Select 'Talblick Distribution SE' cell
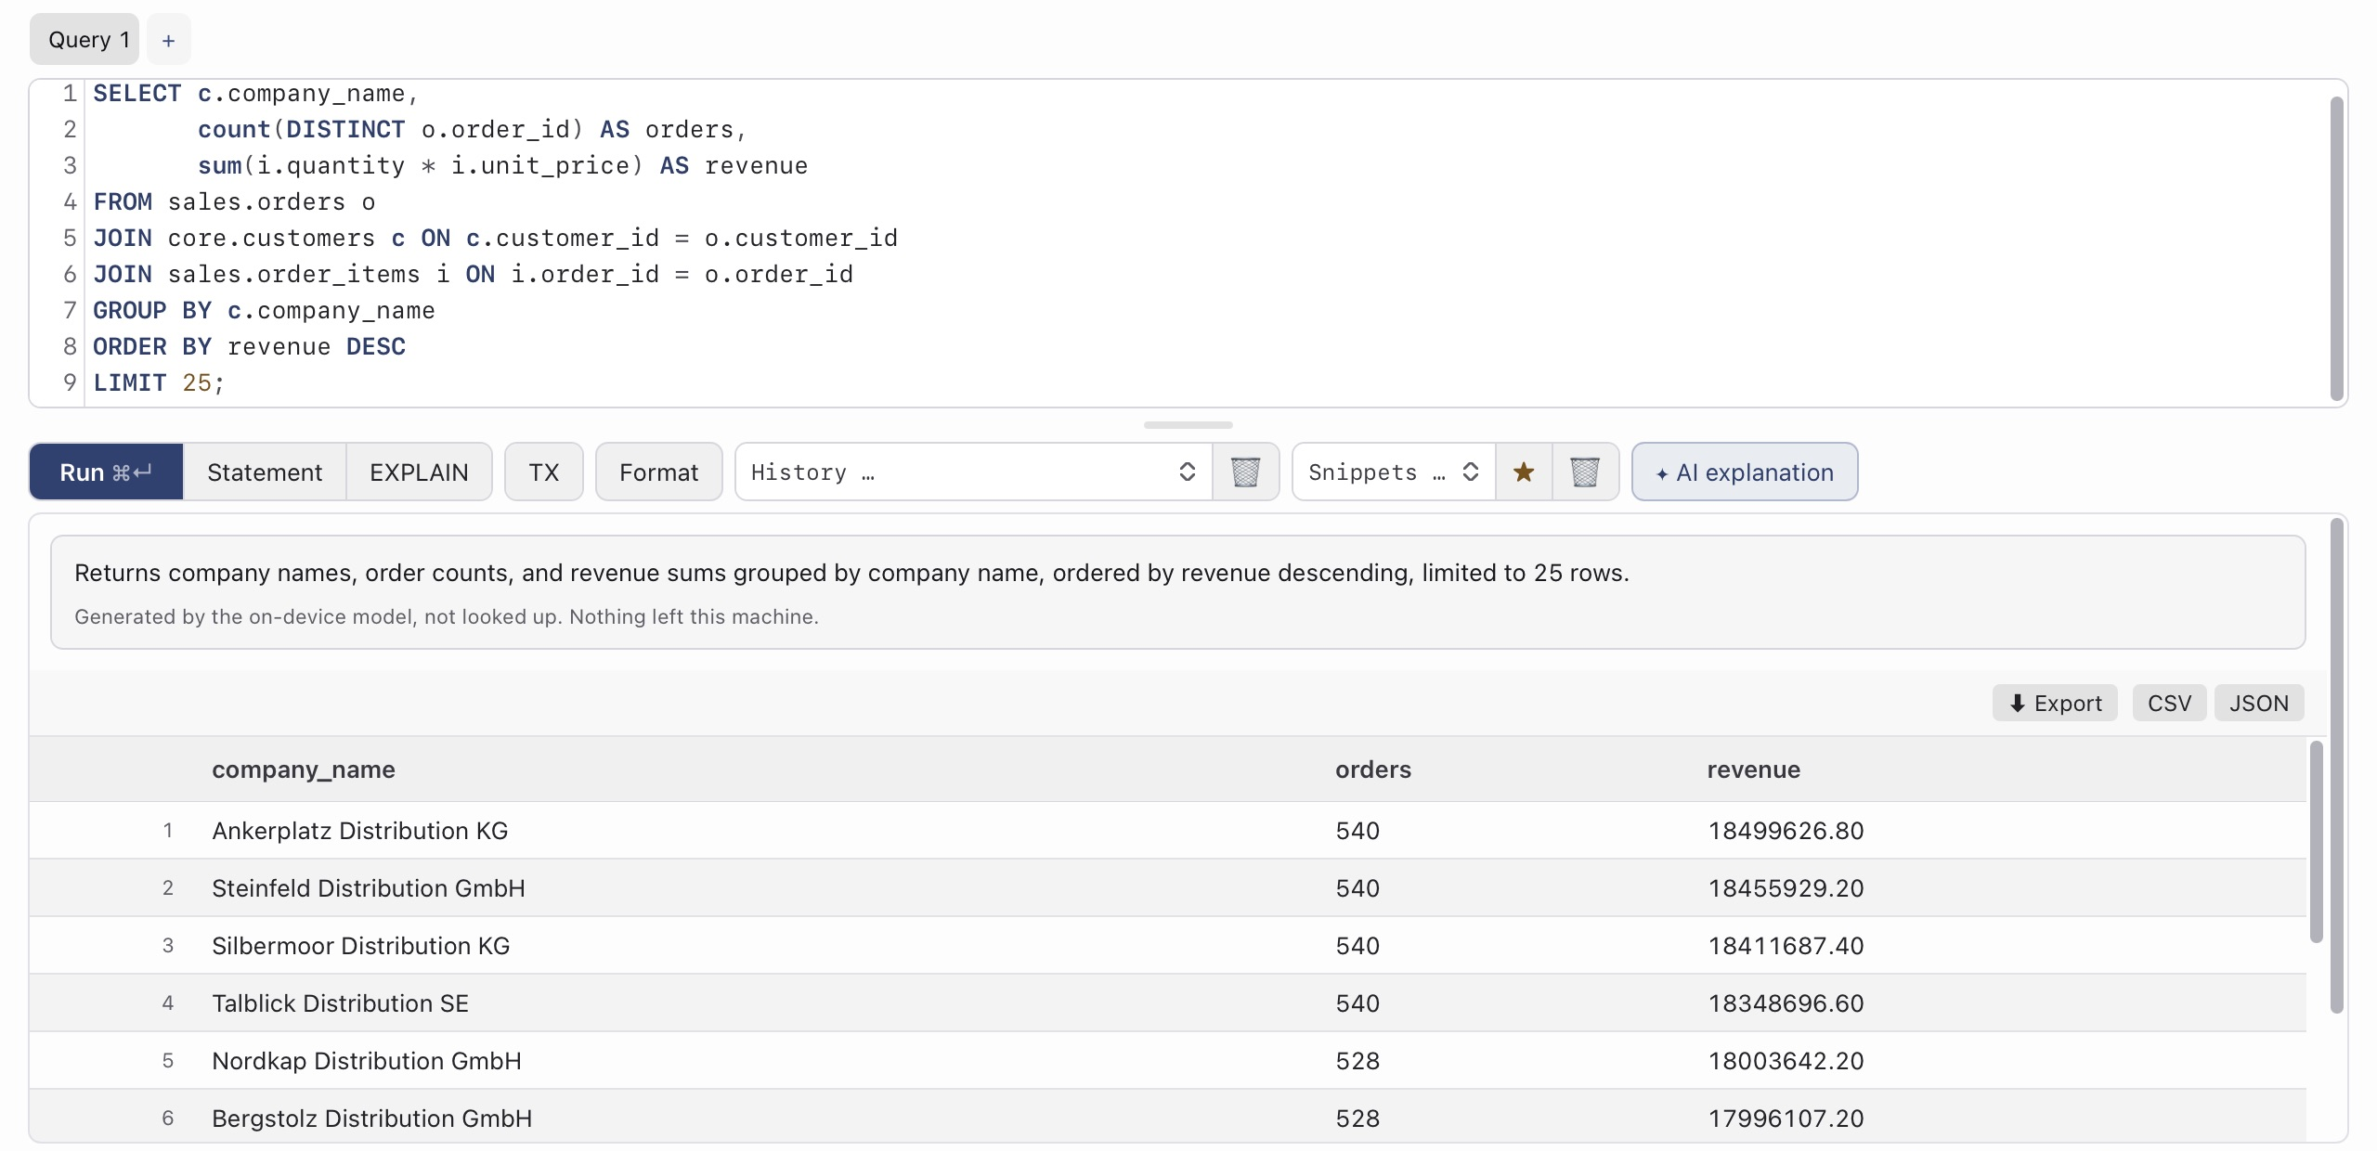This screenshot has height=1151, width=2377. [341, 1003]
